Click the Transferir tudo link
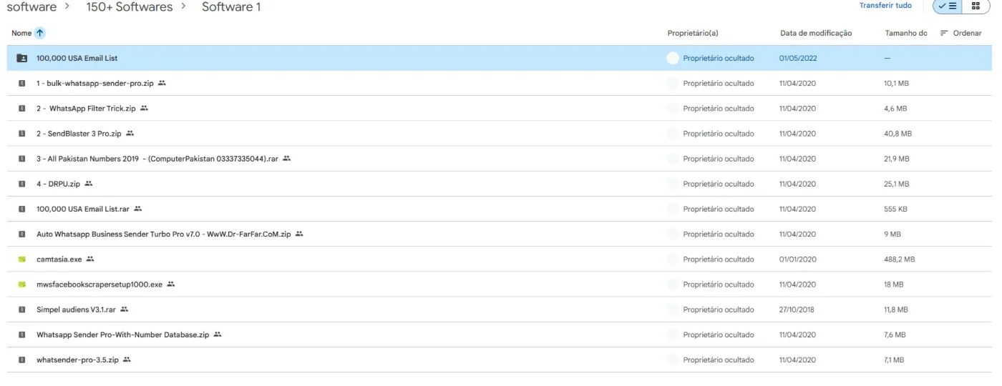The width and height of the screenshot is (1002, 386). pyautogui.click(x=885, y=6)
